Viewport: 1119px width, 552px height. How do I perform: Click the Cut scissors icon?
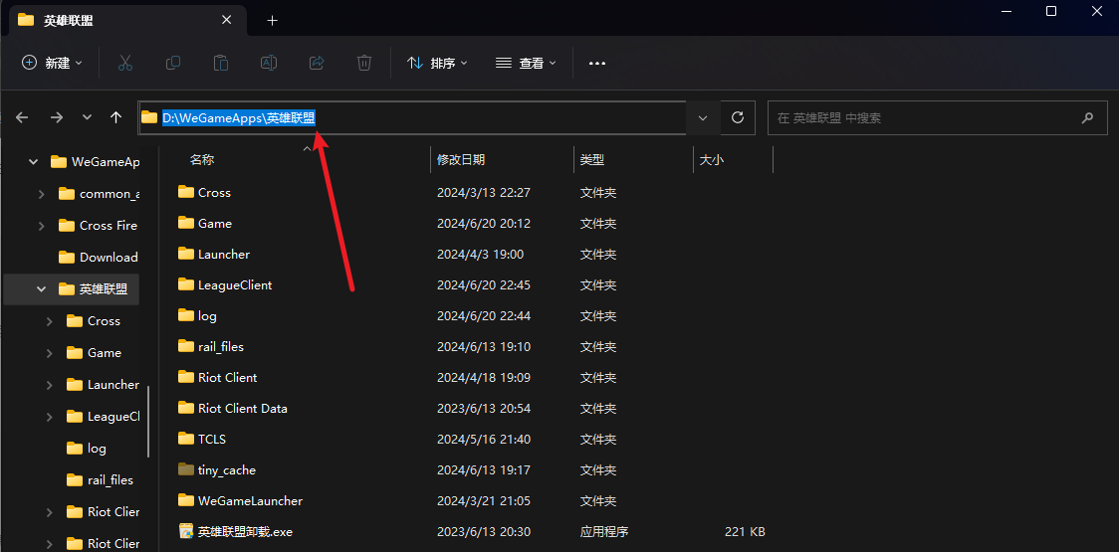[125, 63]
